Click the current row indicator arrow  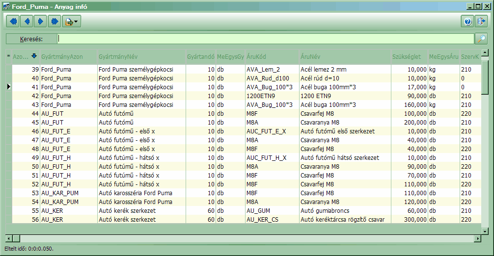pos(9,87)
